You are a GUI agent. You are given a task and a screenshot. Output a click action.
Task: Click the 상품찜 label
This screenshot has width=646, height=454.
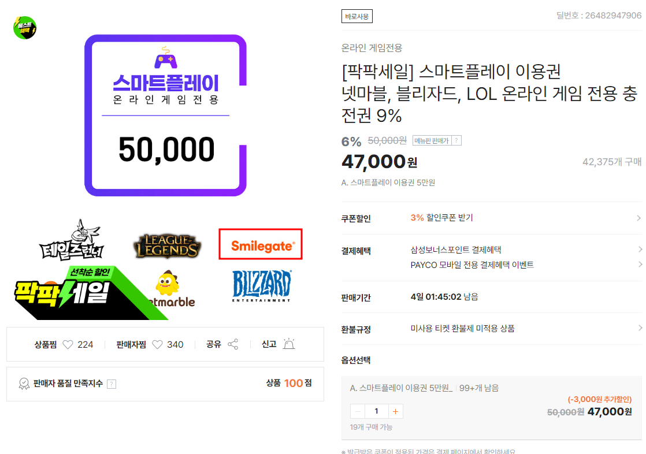(x=45, y=344)
